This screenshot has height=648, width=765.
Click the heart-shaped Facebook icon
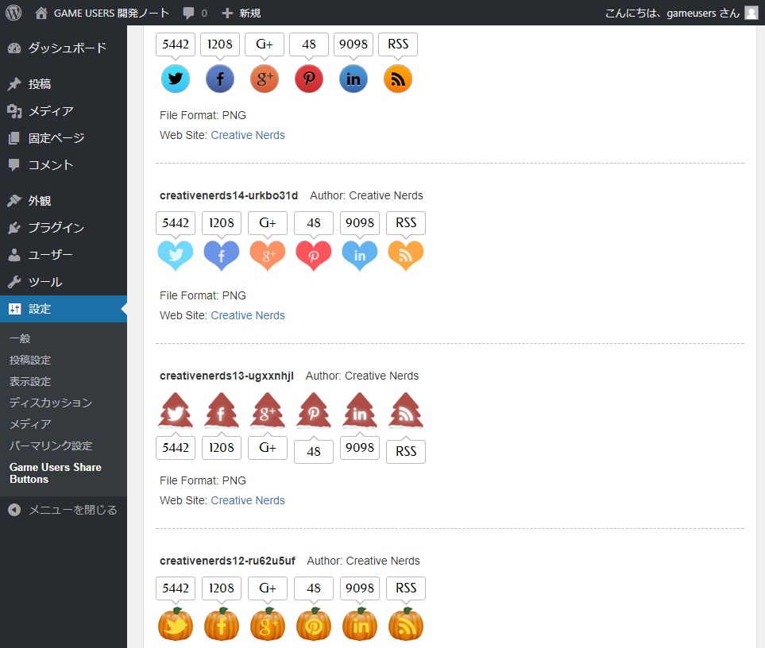point(222,256)
